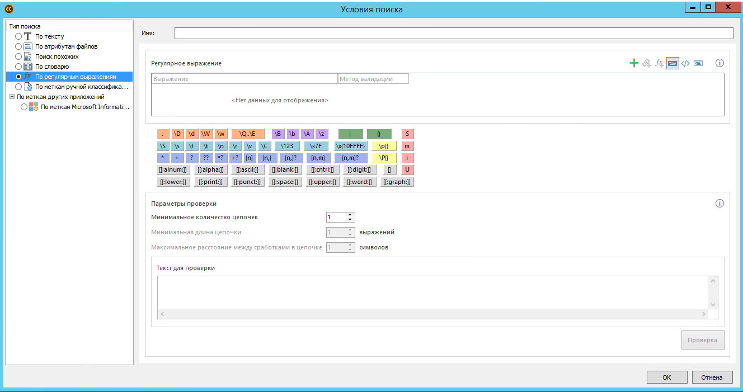Toggle the pink 'U' flag button
This screenshot has height=392, width=743.
[x=407, y=169]
